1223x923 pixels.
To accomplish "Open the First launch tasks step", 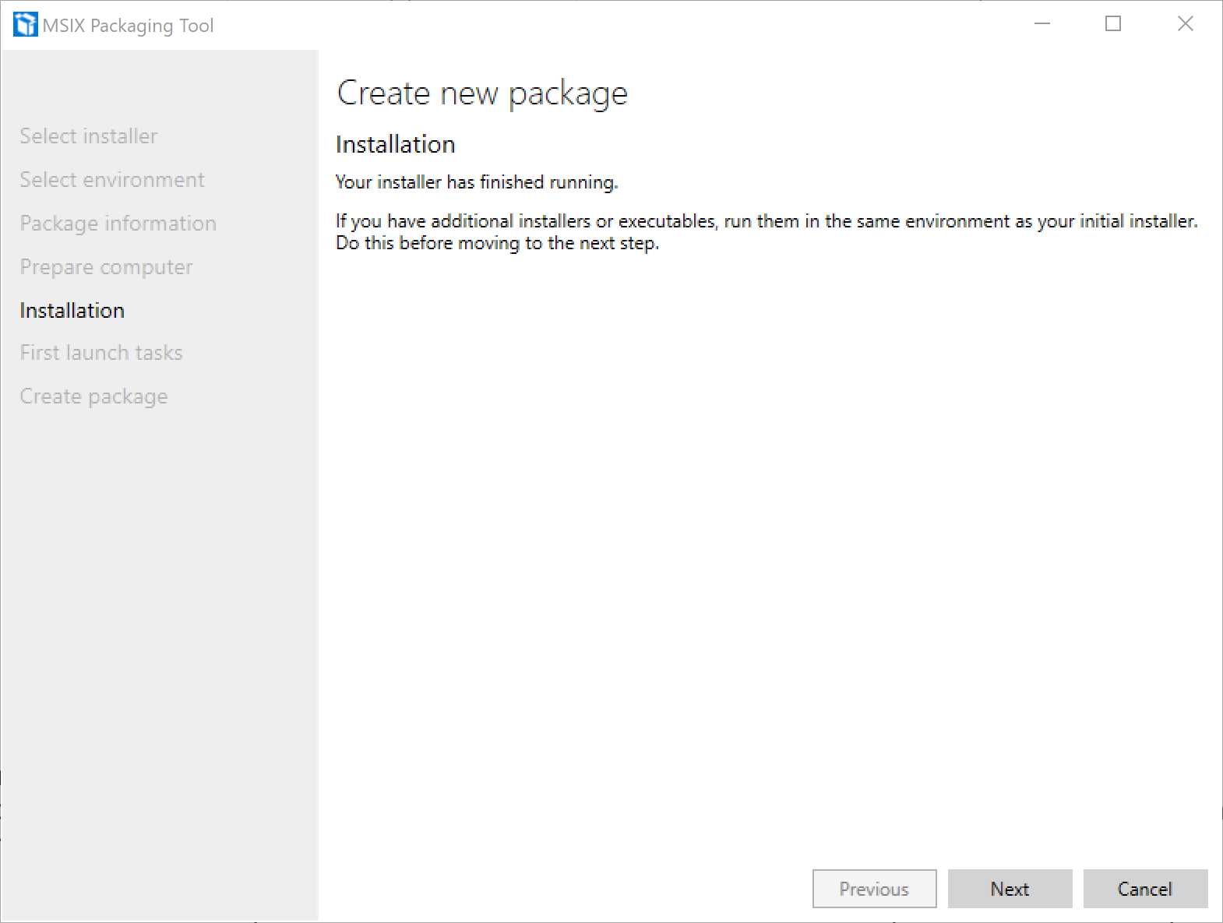I will point(100,352).
